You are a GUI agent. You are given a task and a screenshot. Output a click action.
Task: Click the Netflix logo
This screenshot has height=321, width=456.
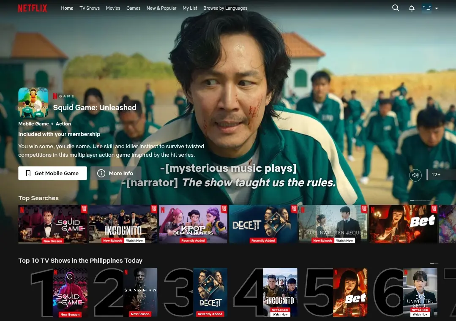[x=32, y=8]
